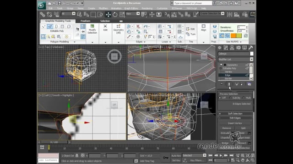The height and width of the screenshot is (164, 293).
Task: Click Modify Selection in ribbon
Action: 92,29
